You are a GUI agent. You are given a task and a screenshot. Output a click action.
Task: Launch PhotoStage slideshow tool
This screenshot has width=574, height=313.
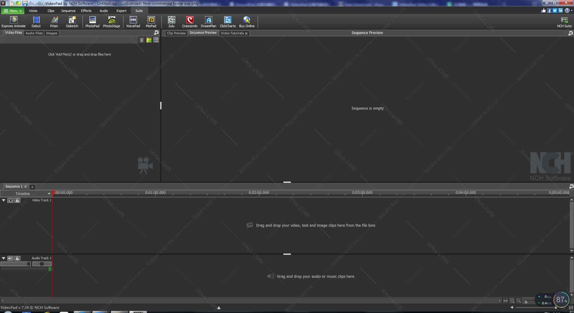[111, 21]
